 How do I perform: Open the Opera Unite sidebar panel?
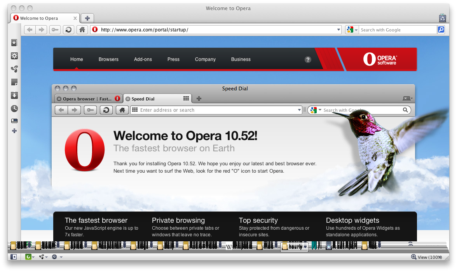tap(14, 69)
